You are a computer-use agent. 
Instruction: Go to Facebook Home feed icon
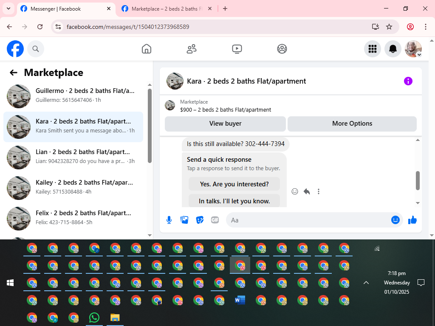click(x=147, y=49)
